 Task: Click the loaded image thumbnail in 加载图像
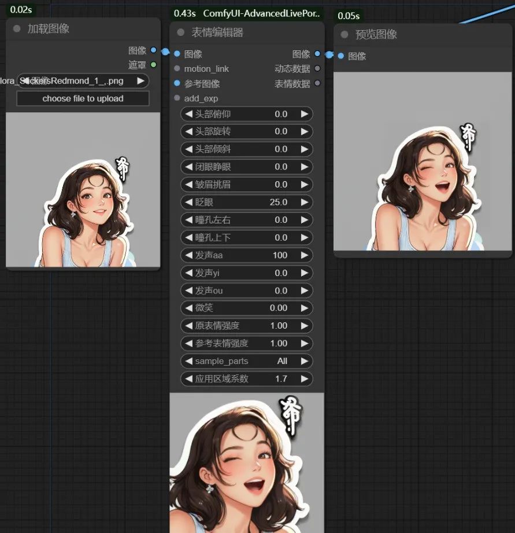[x=83, y=190]
